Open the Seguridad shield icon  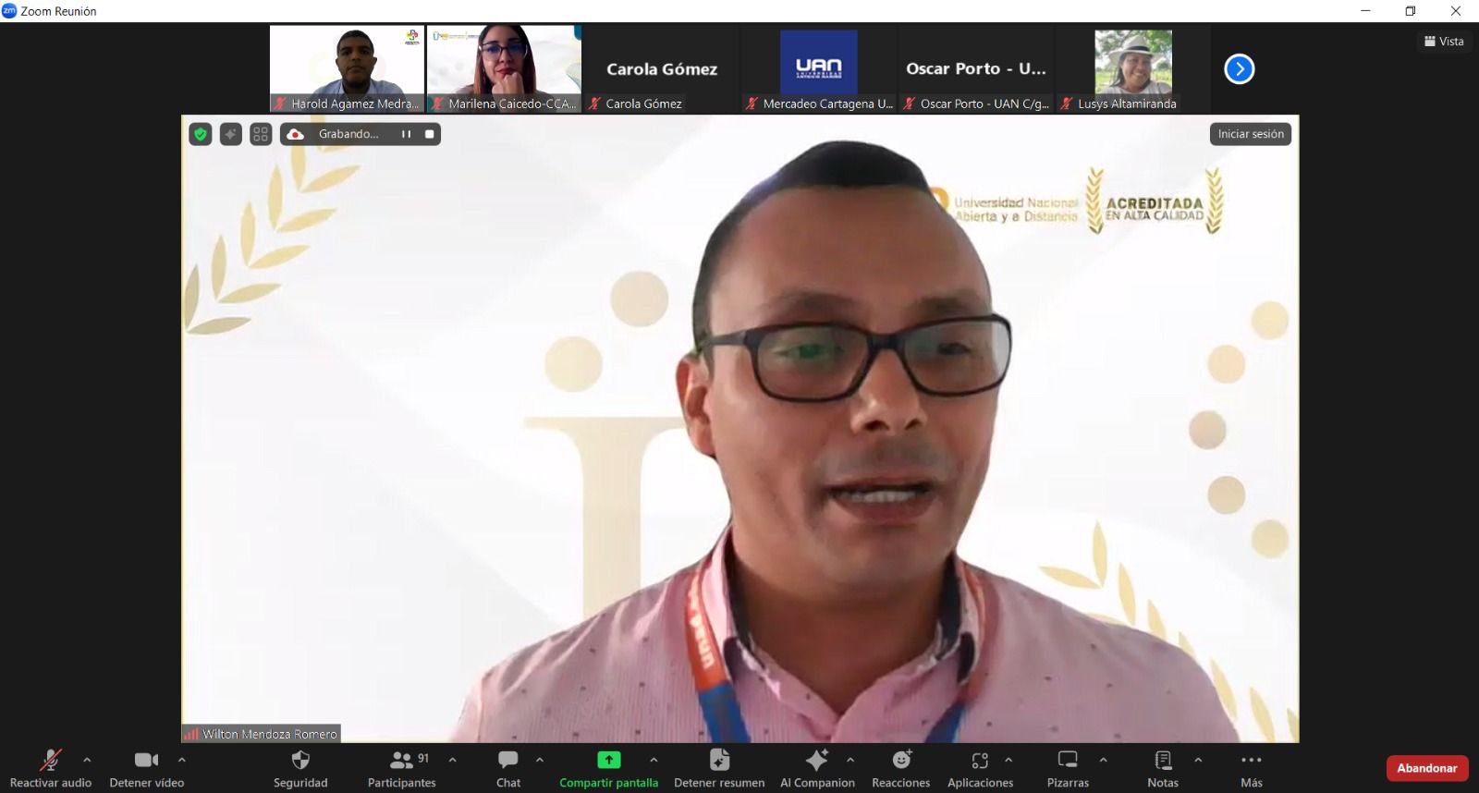pyautogui.click(x=300, y=761)
